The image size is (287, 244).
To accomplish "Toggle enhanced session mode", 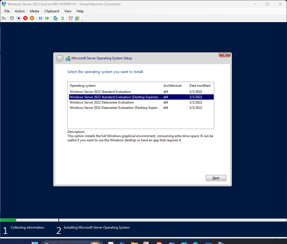I will (70, 18).
